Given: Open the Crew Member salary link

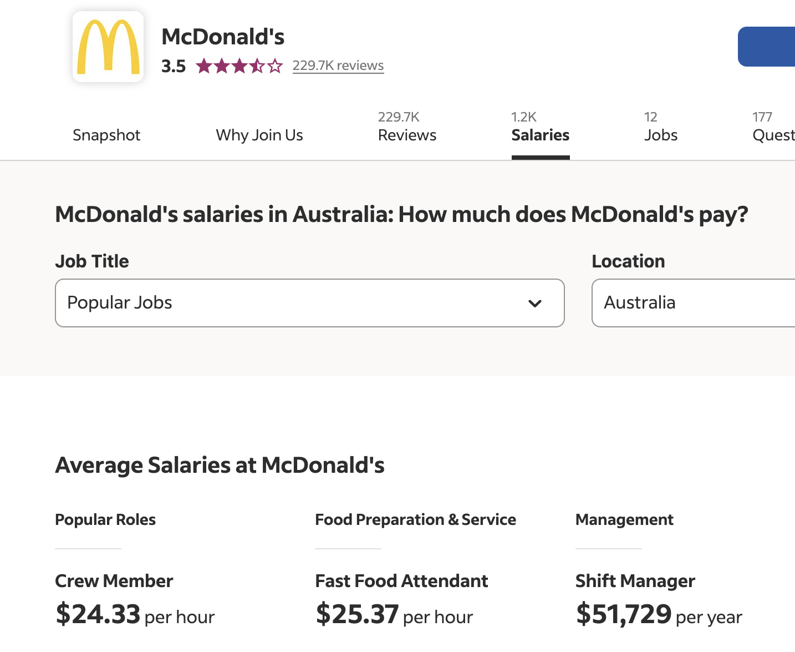Looking at the screenshot, I should point(114,581).
